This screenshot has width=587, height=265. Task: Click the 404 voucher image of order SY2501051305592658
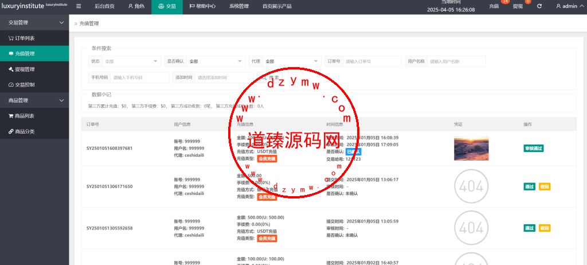(x=471, y=228)
